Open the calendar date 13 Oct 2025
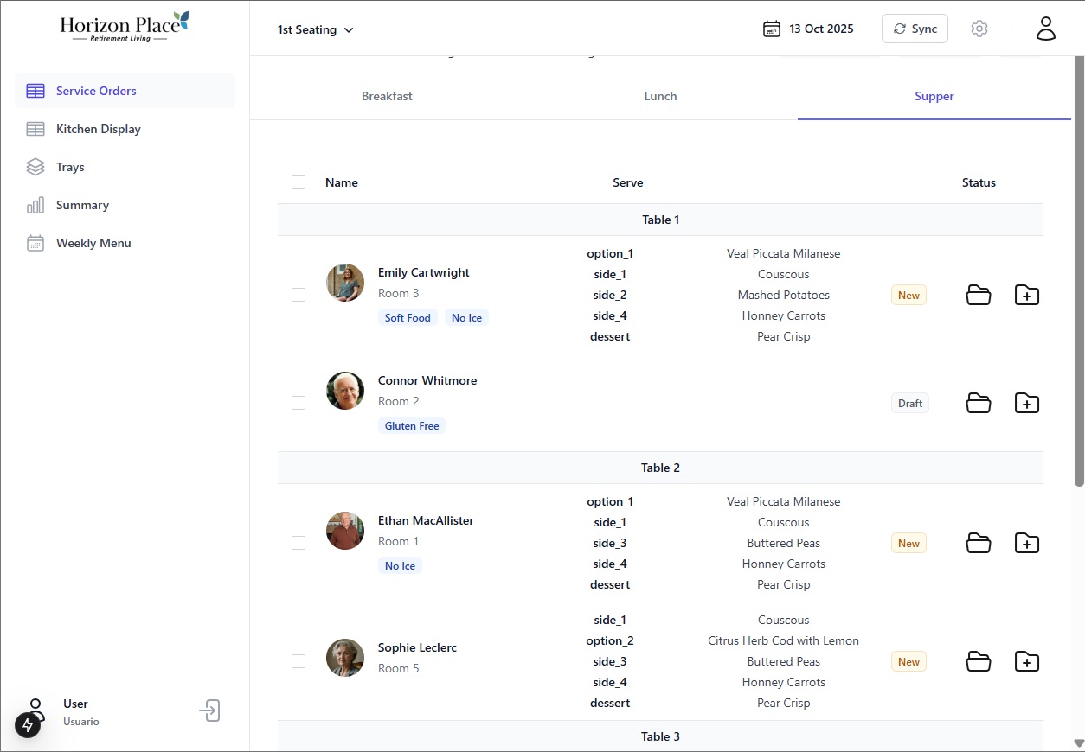Image resolution: width=1085 pixels, height=752 pixels. 808,29
